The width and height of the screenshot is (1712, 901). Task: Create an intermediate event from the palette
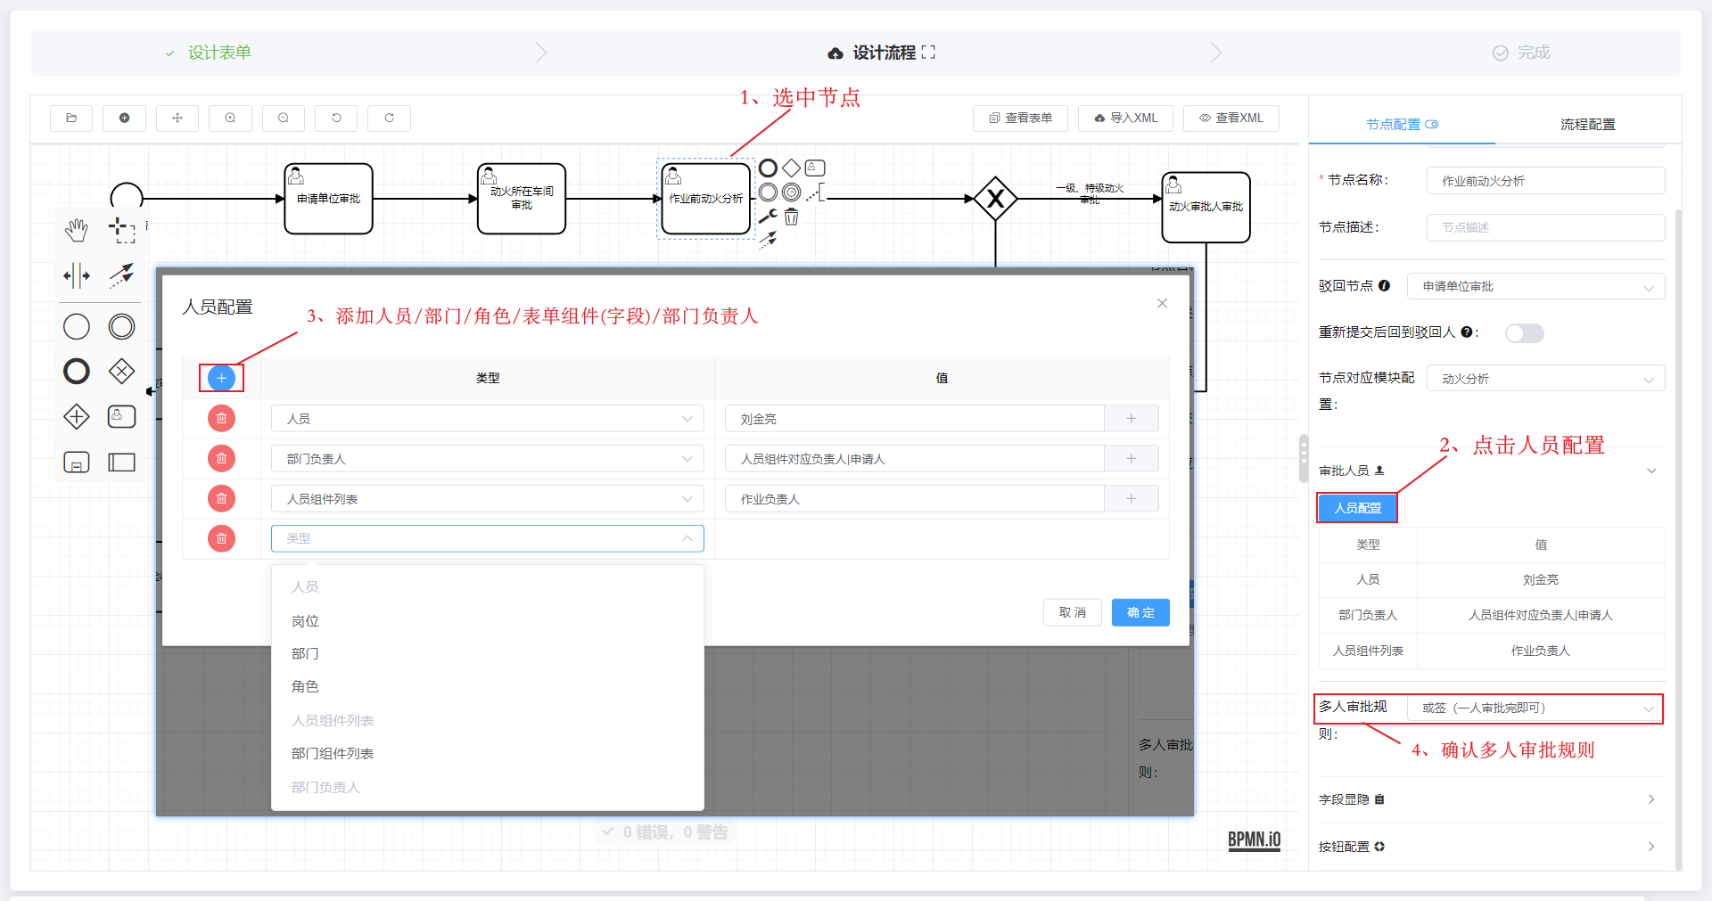121,327
